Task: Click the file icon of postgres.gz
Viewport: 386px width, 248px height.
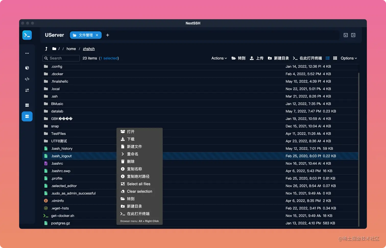Action: (x=46, y=223)
